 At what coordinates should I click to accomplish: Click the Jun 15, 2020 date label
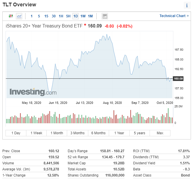coord(58,103)
